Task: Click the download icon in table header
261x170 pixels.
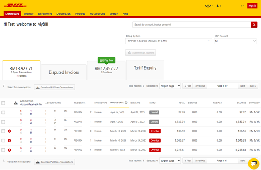Action: pyautogui.click(x=15, y=103)
